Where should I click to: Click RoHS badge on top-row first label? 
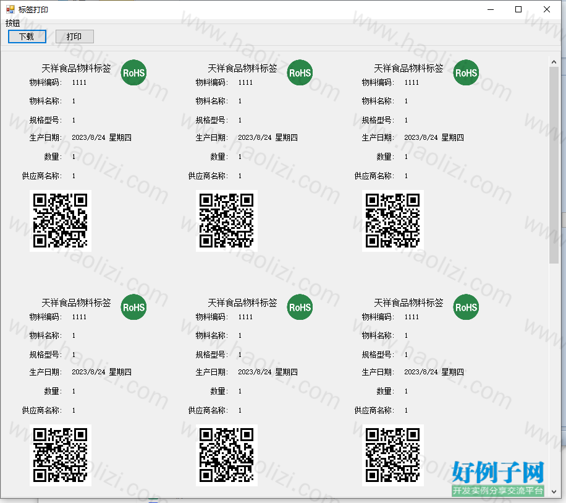click(133, 72)
